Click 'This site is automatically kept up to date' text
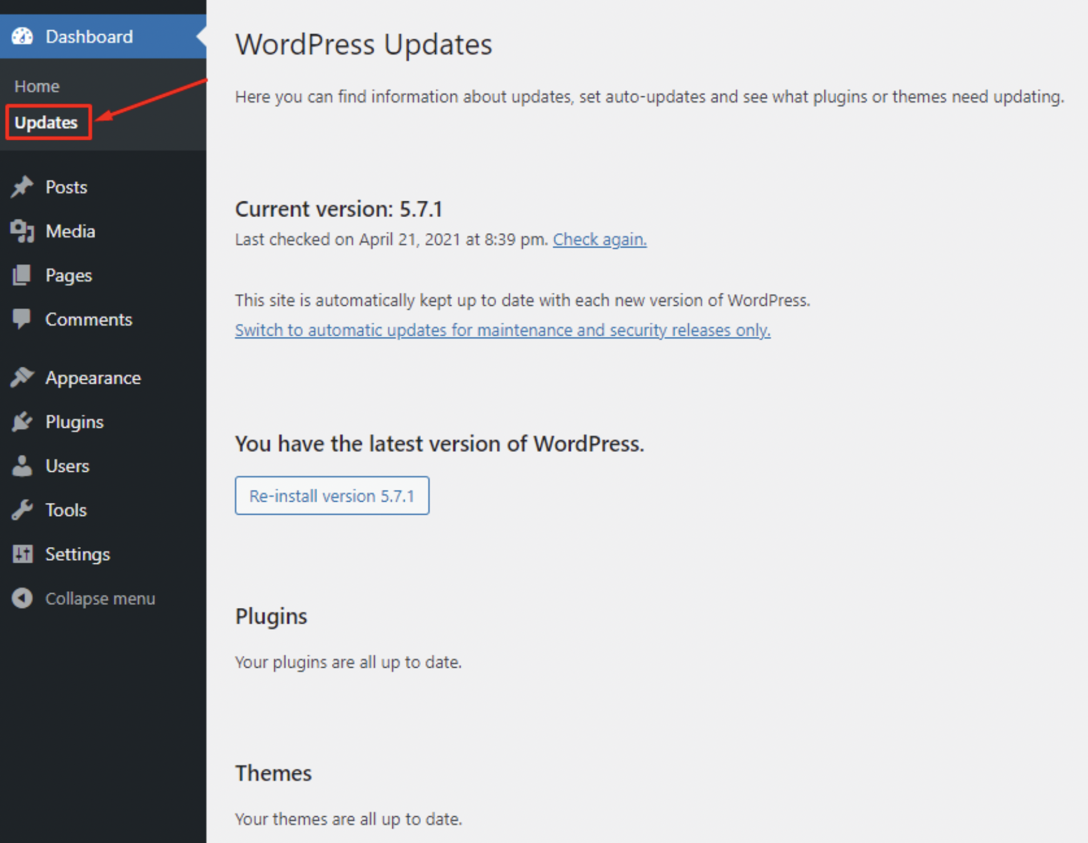The width and height of the screenshot is (1088, 843). click(522, 301)
